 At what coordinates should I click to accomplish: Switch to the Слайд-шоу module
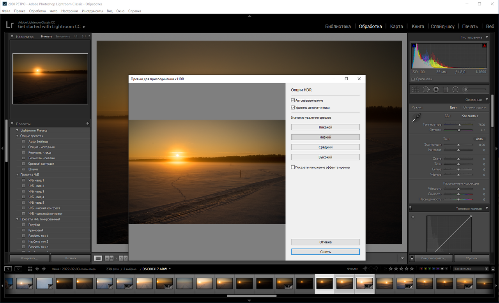442,26
